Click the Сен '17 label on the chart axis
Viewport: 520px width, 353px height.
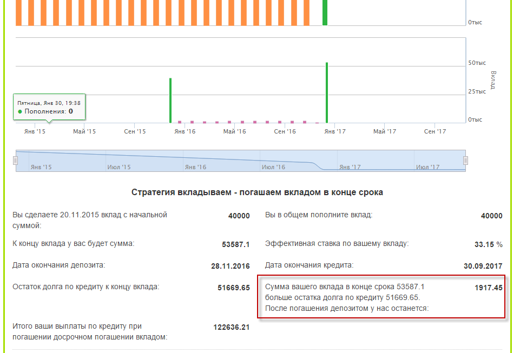click(435, 131)
